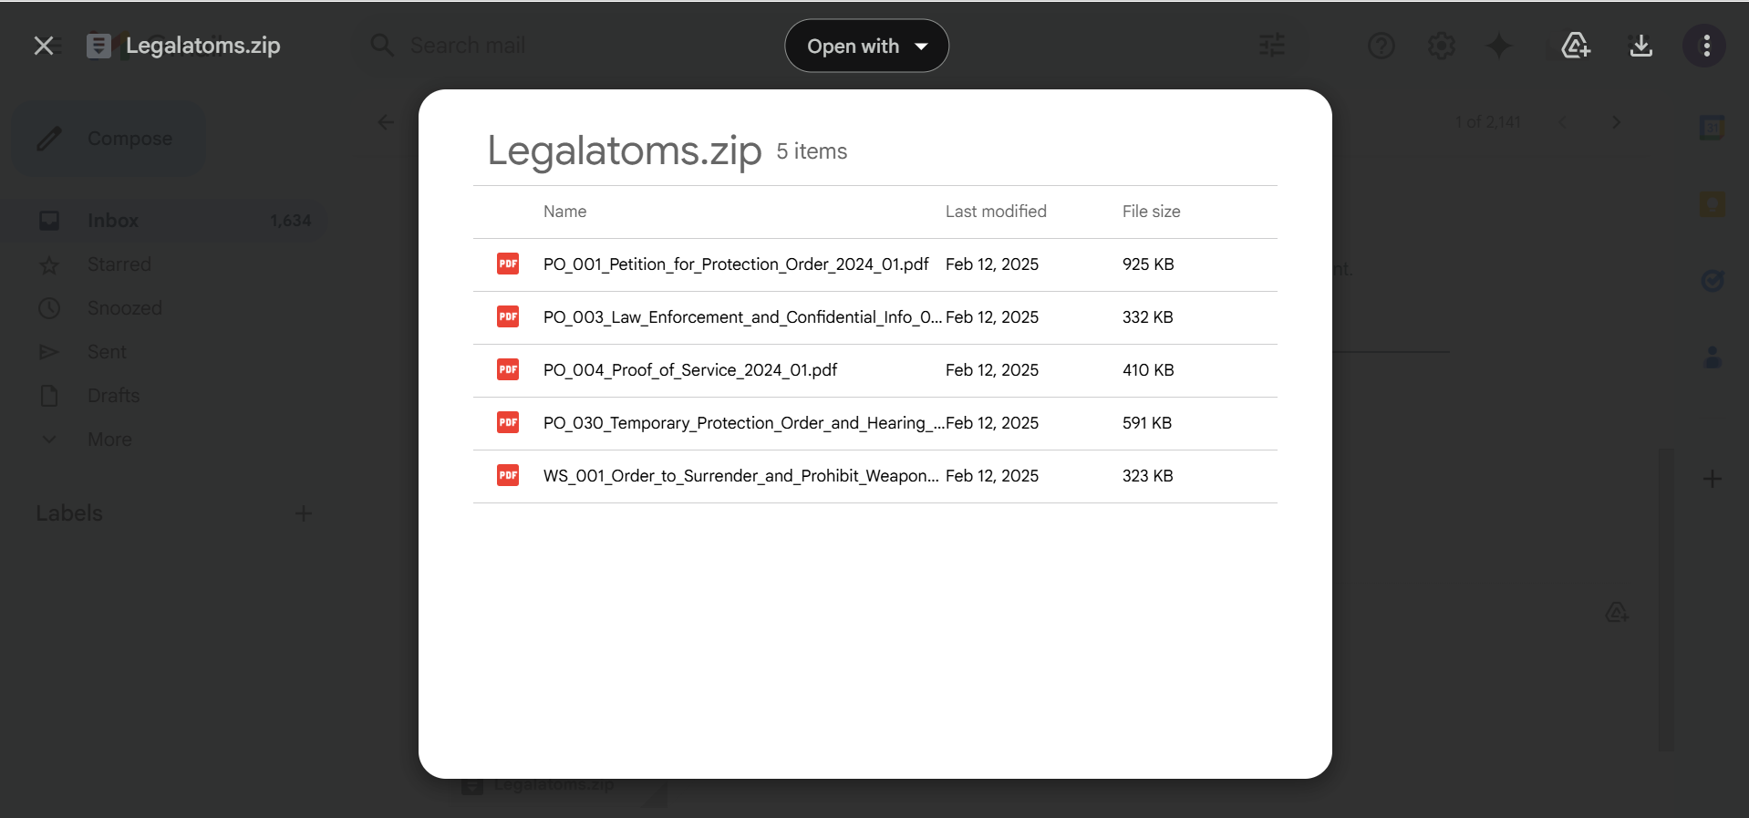The width and height of the screenshot is (1749, 818).
Task: Click the PDF icon for PO_030_Temporary_Protection_Order
Action: (508, 422)
